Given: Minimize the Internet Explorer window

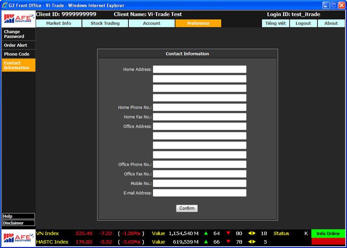Looking at the screenshot, I should (x=326, y=5).
